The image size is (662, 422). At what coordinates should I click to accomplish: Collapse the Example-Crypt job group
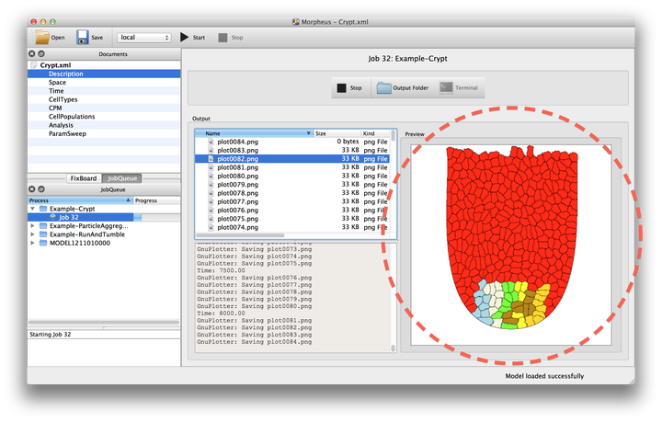click(33, 209)
